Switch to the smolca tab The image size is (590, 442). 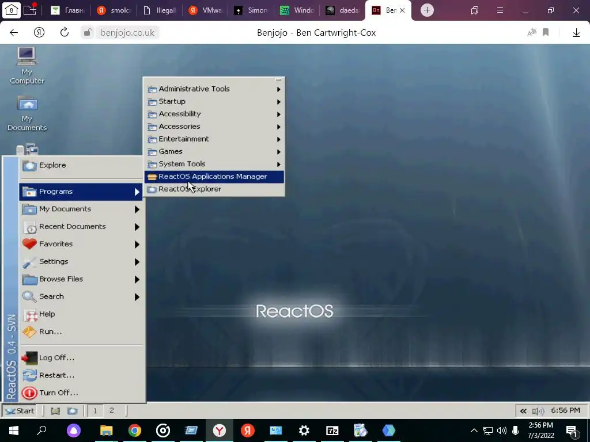pyautogui.click(x=114, y=10)
